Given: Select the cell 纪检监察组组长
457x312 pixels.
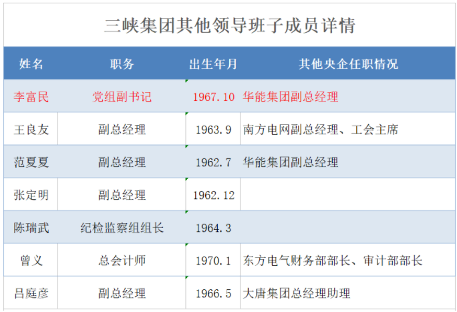Looking at the screenshot, I should click(122, 228).
